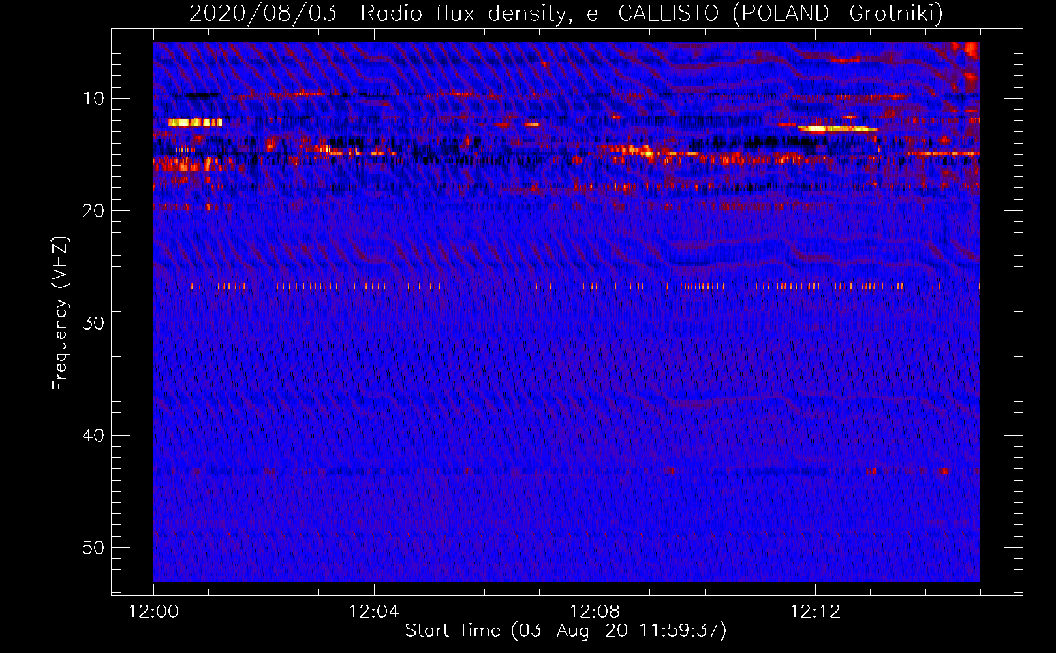Viewport: 1056px width, 653px height.
Task: Click the 50 MHz frequency tick label
Action: (94, 548)
